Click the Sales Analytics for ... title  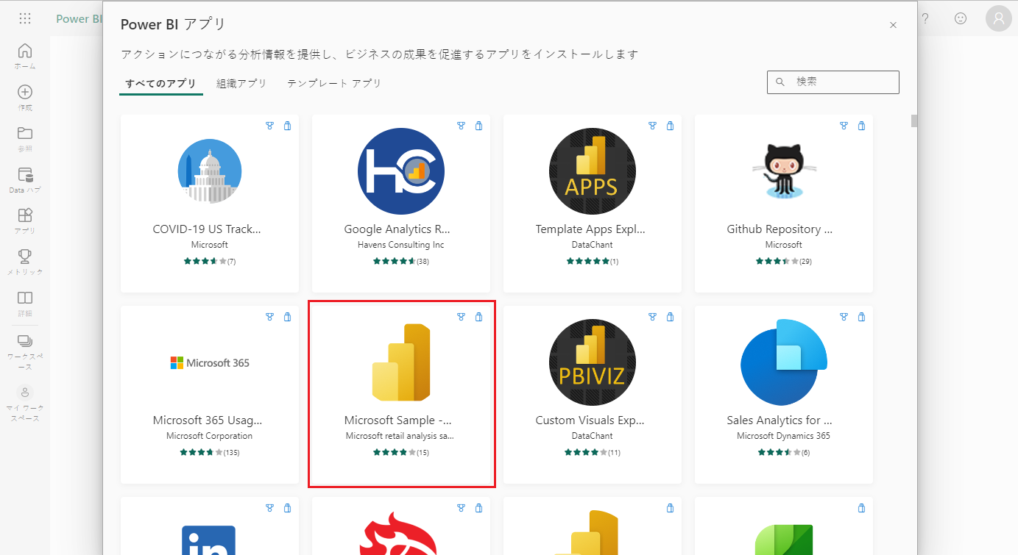click(780, 420)
